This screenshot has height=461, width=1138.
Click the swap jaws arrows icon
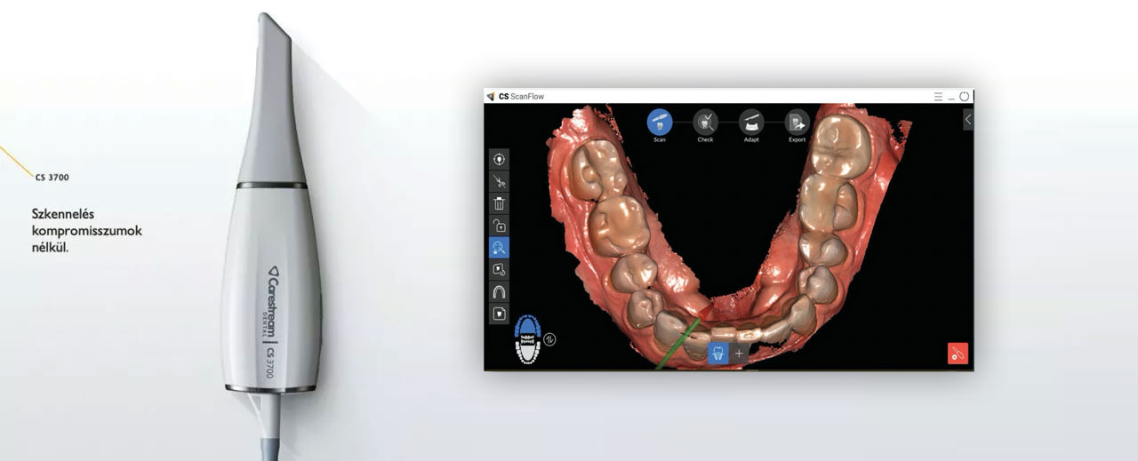pos(549,338)
